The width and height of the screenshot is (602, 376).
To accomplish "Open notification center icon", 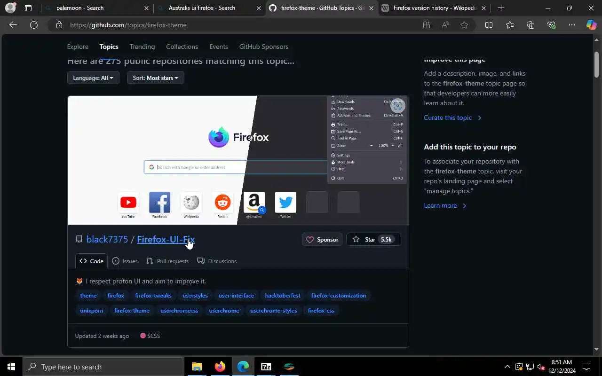I will click(586, 367).
